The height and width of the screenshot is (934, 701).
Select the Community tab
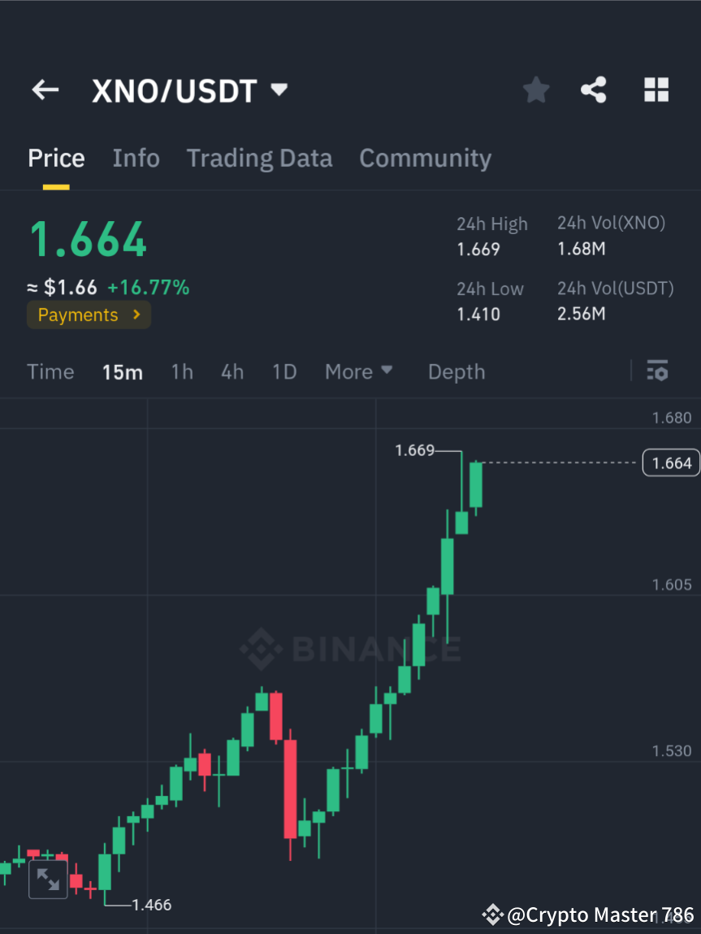(x=425, y=159)
